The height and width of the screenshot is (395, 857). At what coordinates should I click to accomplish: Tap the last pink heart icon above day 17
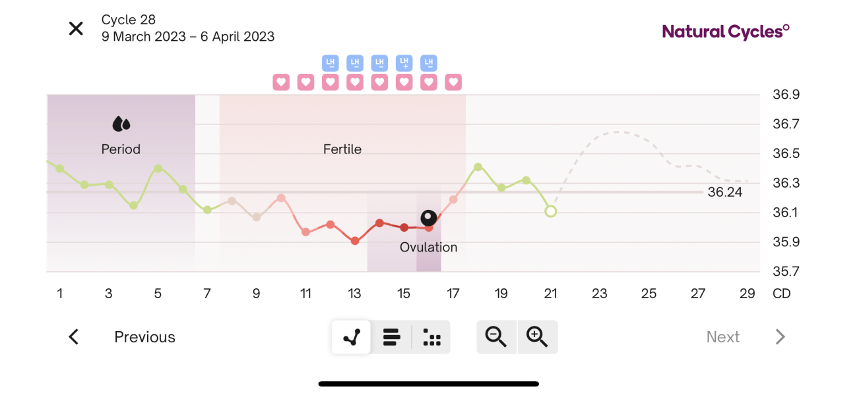tap(453, 82)
